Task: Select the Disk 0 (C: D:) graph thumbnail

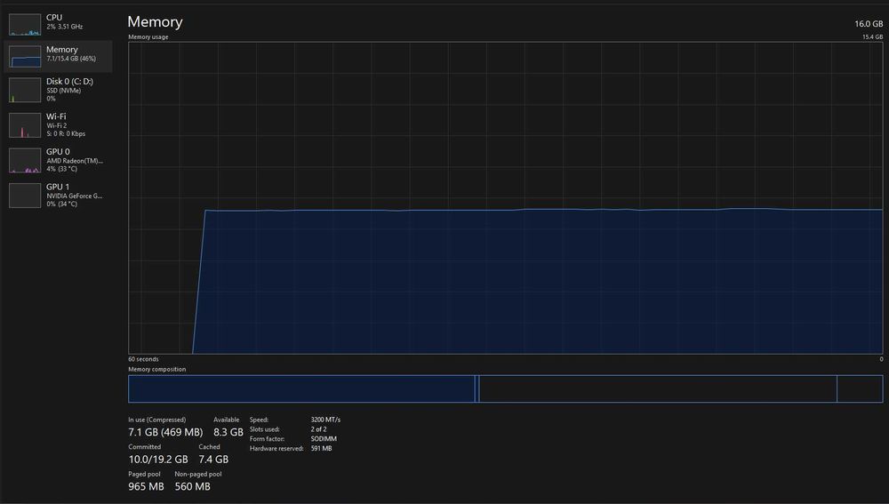Action: (24, 90)
